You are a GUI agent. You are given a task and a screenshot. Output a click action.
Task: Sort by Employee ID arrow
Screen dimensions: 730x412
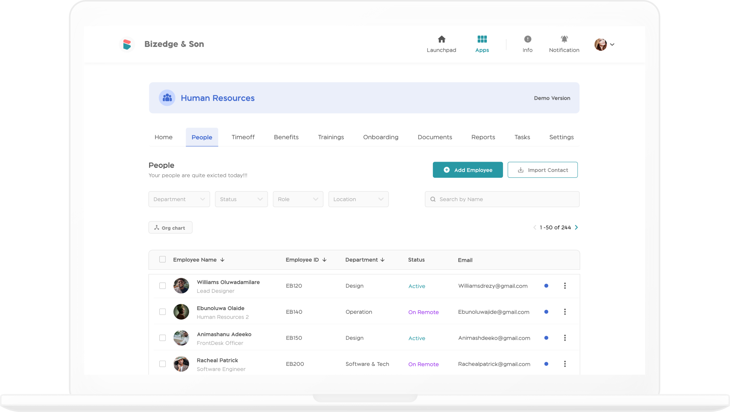point(324,260)
